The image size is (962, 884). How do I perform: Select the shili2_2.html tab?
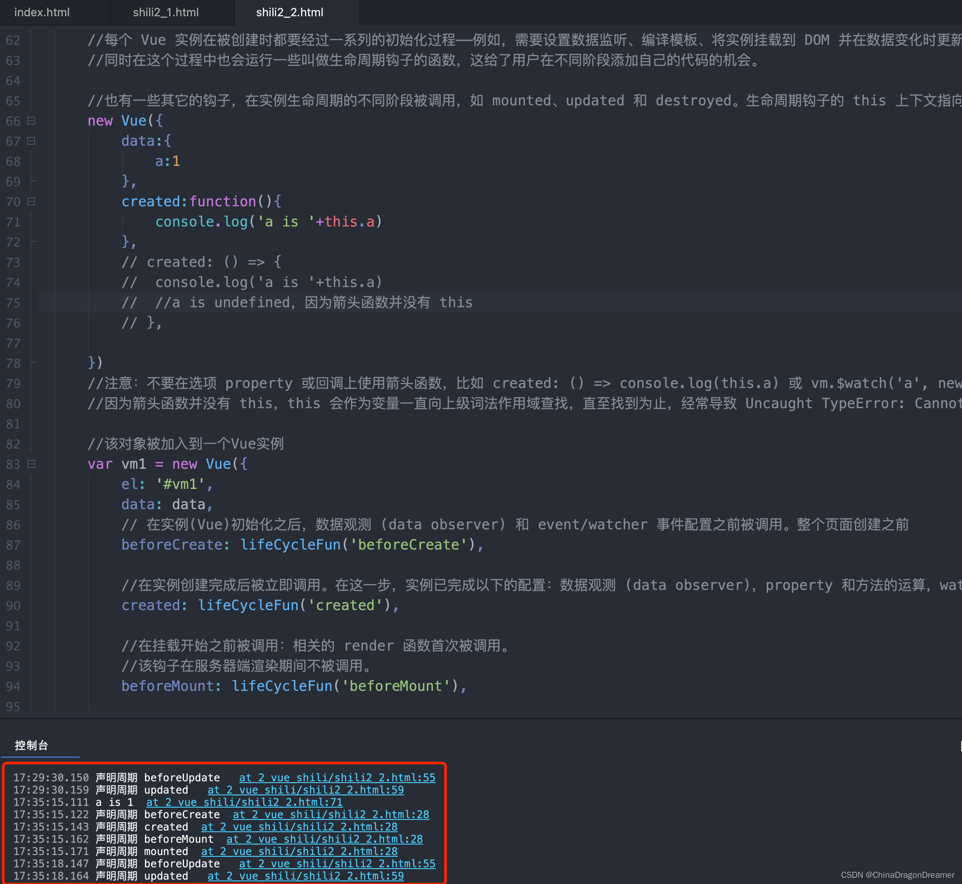(289, 12)
